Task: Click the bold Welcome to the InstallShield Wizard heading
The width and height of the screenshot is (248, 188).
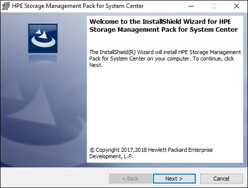Action: tap(163, 26)
